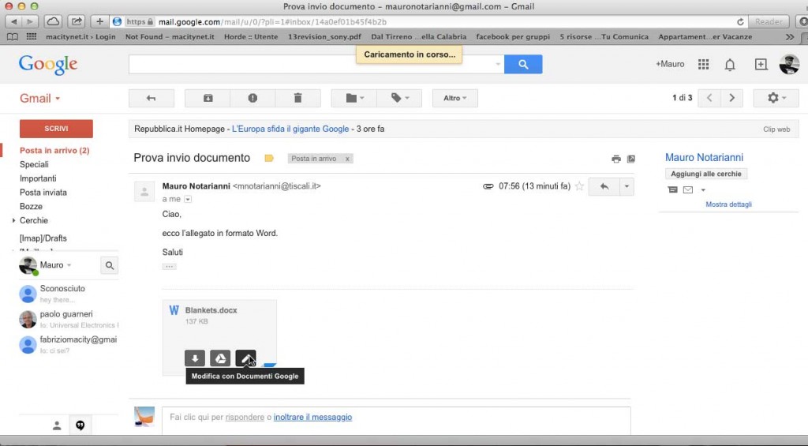Report message as spam
The image size is (808, 446).
(252, 98)
